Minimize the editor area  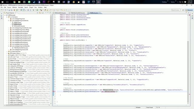point(186,13)
